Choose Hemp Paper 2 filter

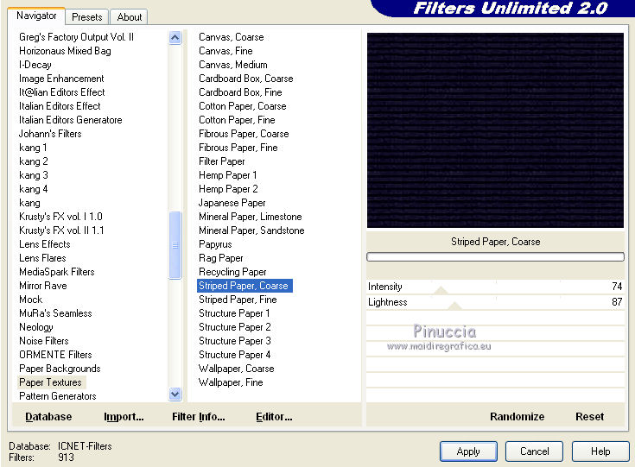(228, 189)
